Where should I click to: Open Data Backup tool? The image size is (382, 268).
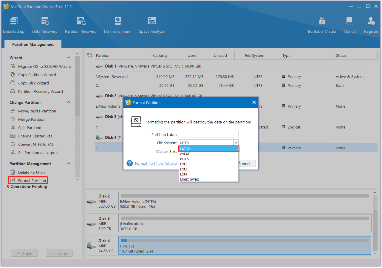pos(14,25)
